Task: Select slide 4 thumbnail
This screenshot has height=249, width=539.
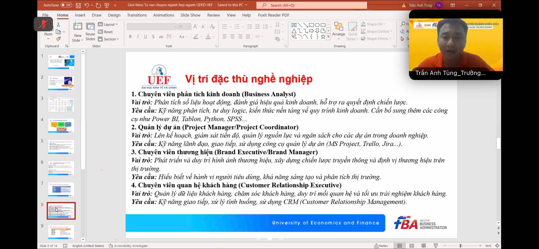Action: tap(61, 125)
